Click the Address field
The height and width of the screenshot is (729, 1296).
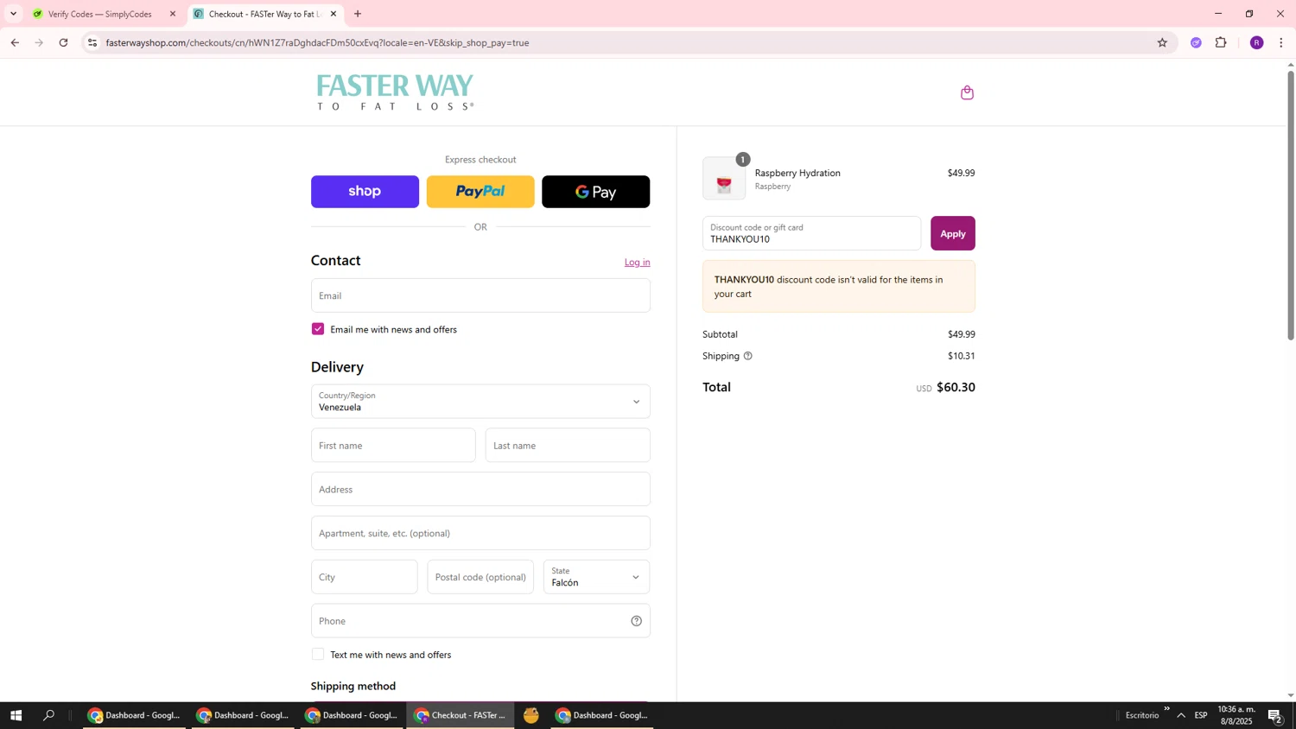point(480,490)
